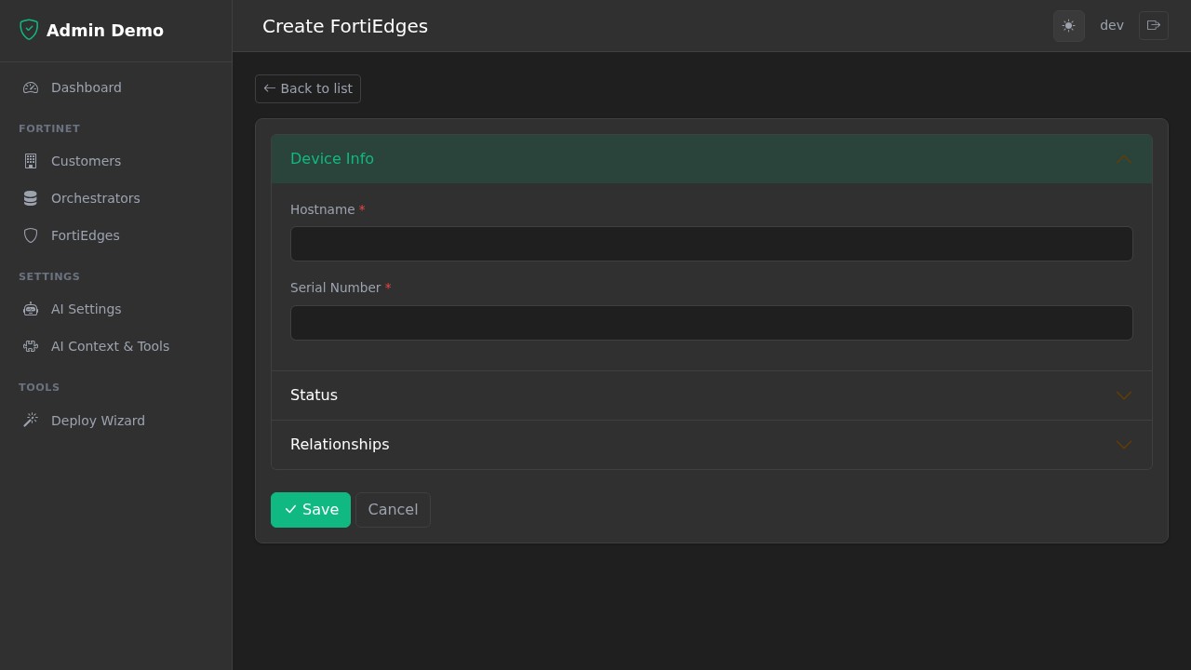Collapse the Device Info section chevron
Screen dimensions: 1191x670
(x=1124, y=159)
